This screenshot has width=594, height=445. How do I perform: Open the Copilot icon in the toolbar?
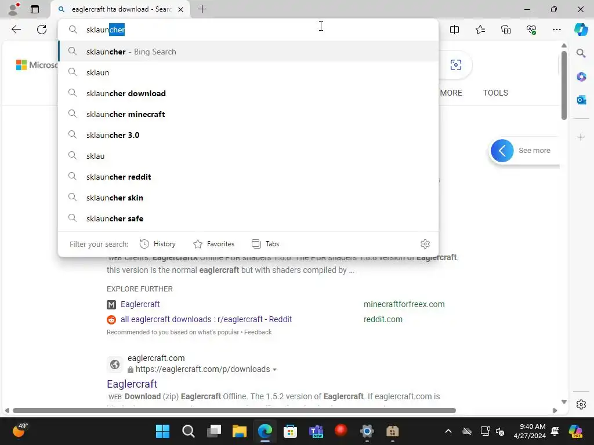click(x=581, y=30)
